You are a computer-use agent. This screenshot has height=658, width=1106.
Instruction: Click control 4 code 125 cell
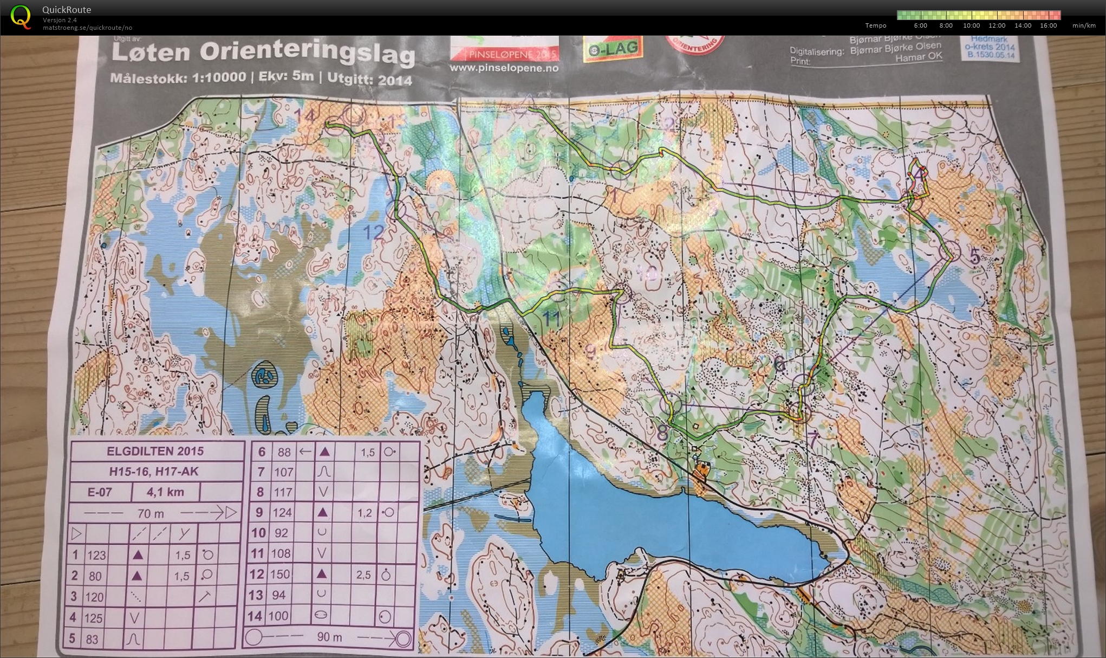pyautogui.click(x=94, y=618)
